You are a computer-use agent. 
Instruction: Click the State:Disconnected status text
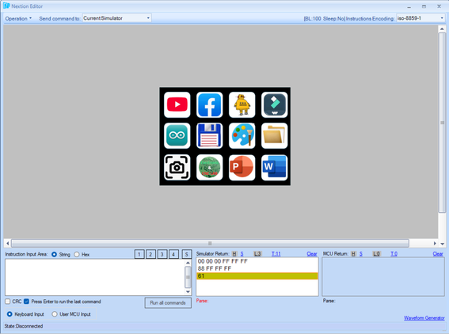[x=24, y=326]
